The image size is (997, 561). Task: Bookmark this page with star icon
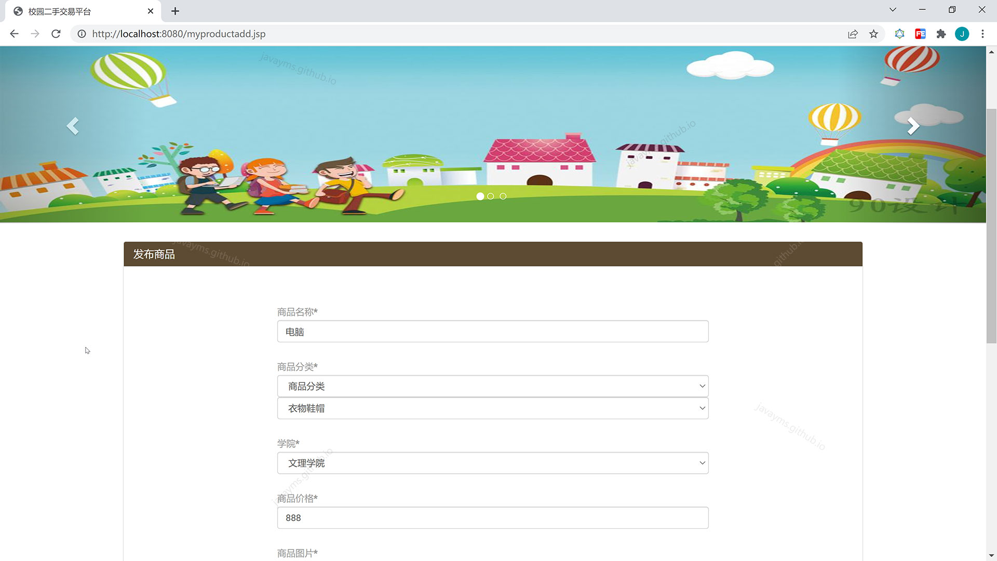coord(873,34)
